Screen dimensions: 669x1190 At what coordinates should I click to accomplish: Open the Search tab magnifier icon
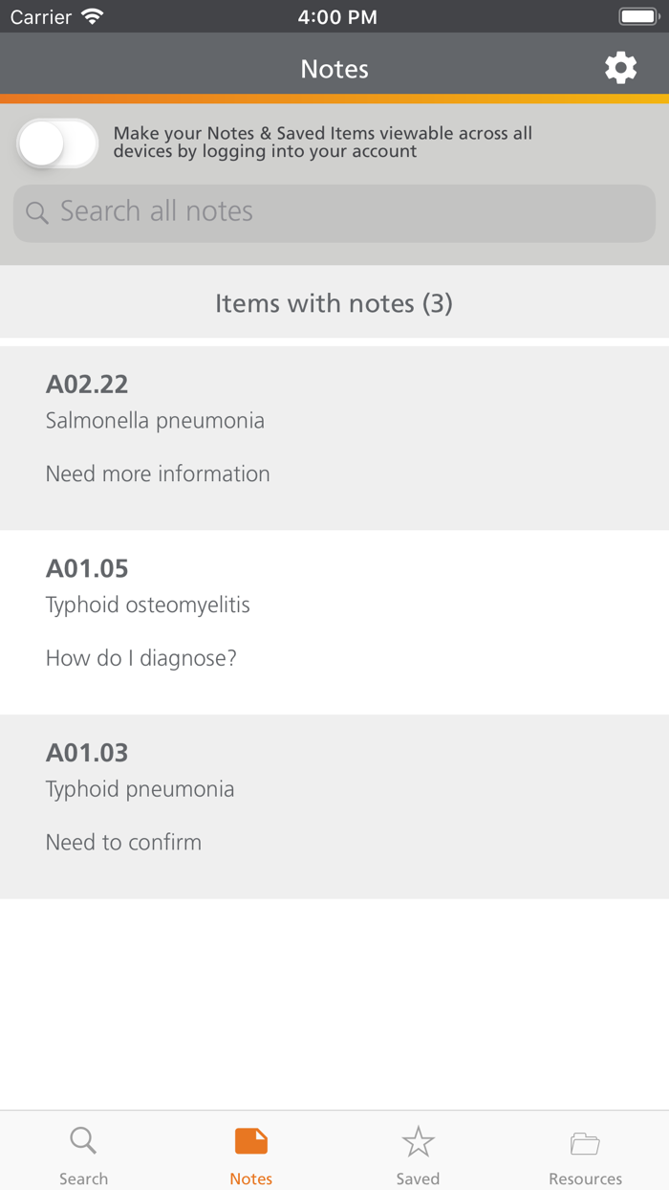click(83, 1140)
